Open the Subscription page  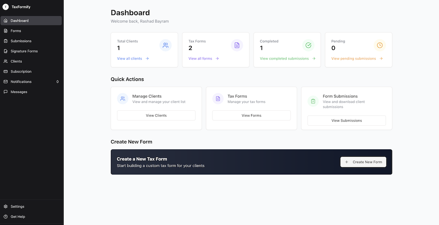(x=21, y=71)
